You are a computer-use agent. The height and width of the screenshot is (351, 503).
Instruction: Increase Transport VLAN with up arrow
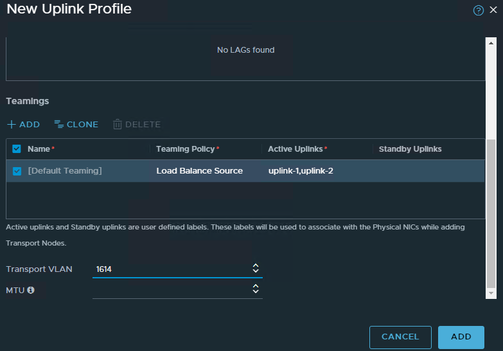click(256, 265)
